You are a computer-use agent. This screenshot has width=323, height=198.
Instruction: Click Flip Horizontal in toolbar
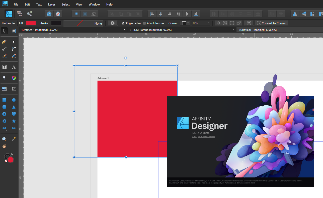coord(295,14)
